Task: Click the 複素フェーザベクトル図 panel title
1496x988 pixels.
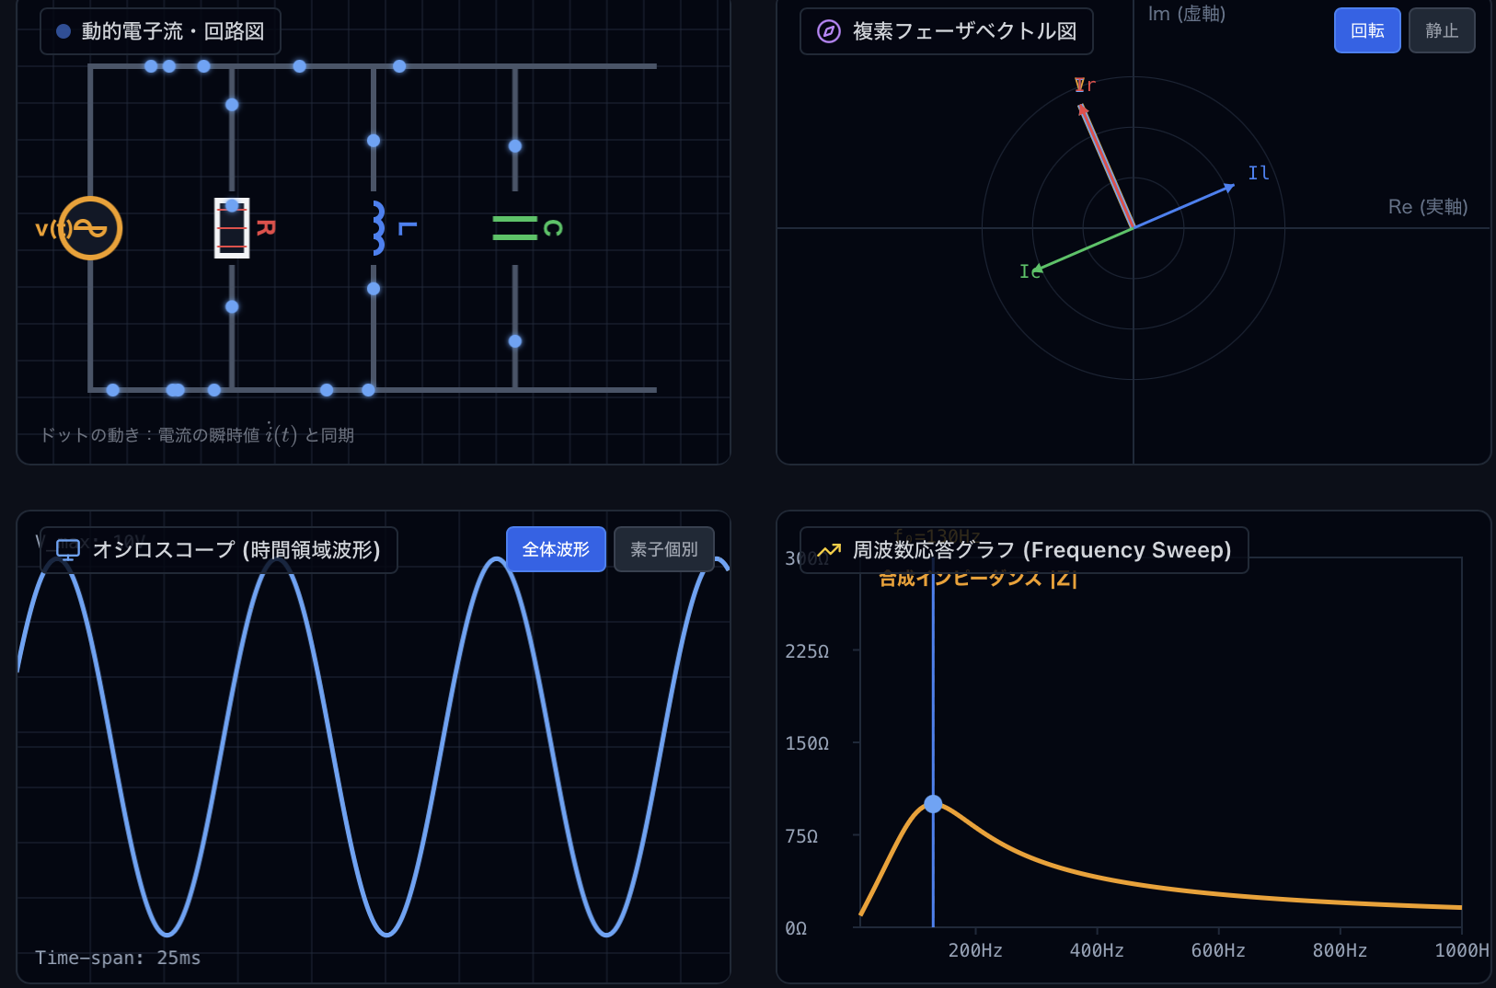Action: (x=965, y=31)
